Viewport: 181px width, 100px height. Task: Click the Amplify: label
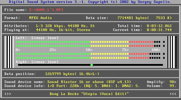156,82
